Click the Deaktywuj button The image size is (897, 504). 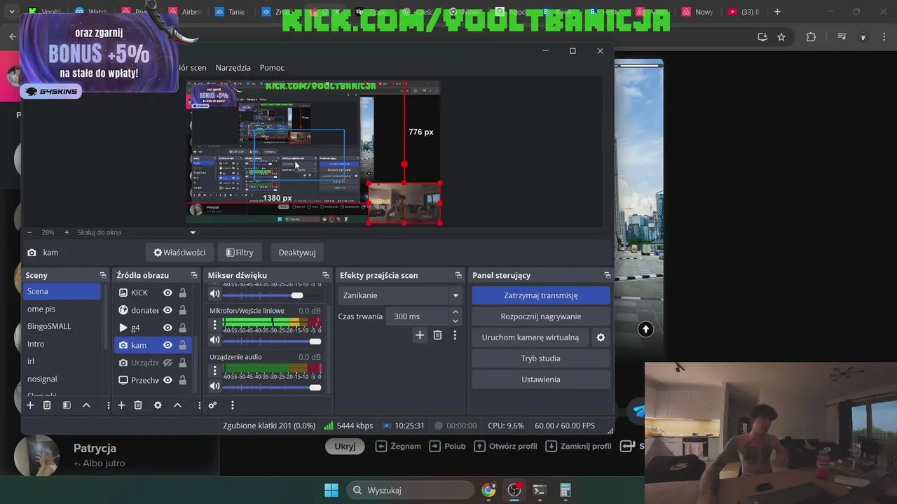297,253
